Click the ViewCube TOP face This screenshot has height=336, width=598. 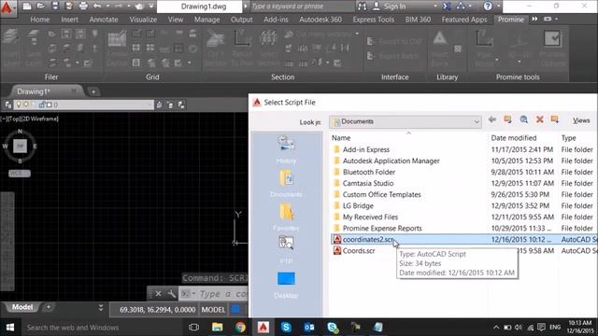20,146
